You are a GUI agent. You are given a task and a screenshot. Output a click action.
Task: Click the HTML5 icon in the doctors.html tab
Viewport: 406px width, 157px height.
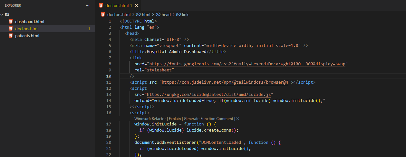tap(101, 5)
